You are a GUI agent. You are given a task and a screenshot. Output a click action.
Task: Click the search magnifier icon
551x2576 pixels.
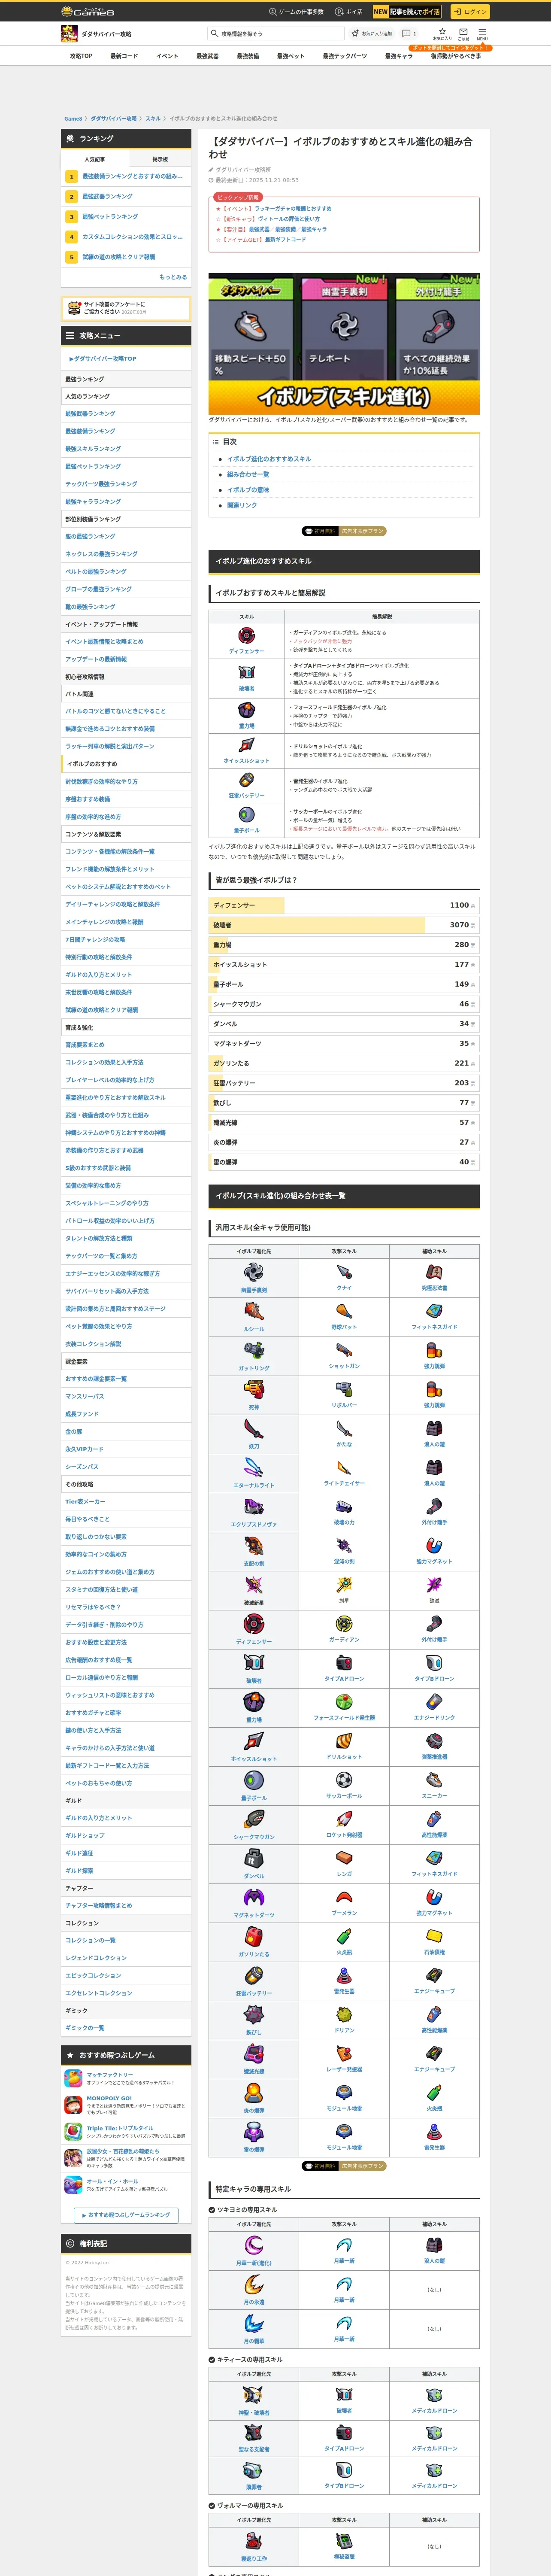[x=214, y=33]
